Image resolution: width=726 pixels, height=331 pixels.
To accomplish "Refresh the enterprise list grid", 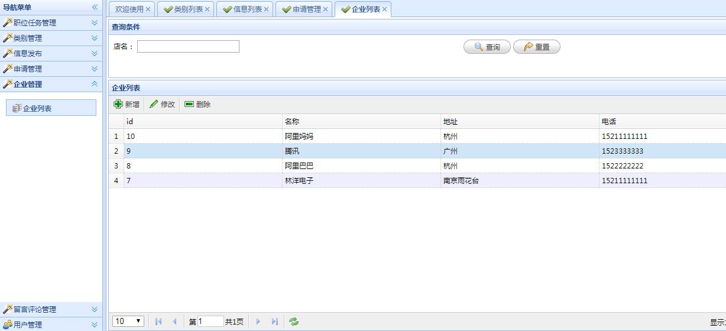I will click(x=294, y=322).
